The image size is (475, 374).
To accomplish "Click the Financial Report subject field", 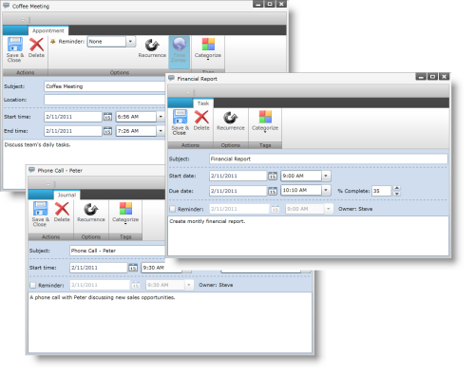I will pos(329,159).
